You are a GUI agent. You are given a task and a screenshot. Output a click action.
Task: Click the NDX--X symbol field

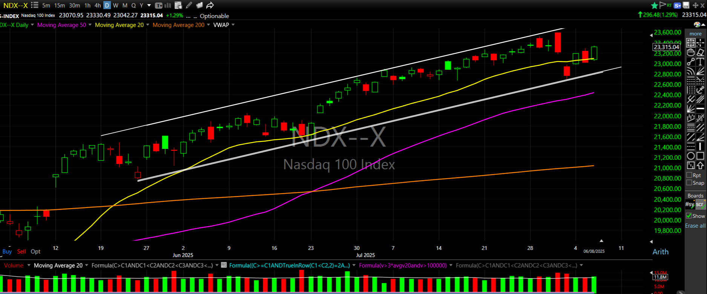coord(15,5)
